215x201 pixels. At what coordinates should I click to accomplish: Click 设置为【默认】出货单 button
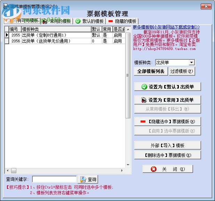[168, 86]
